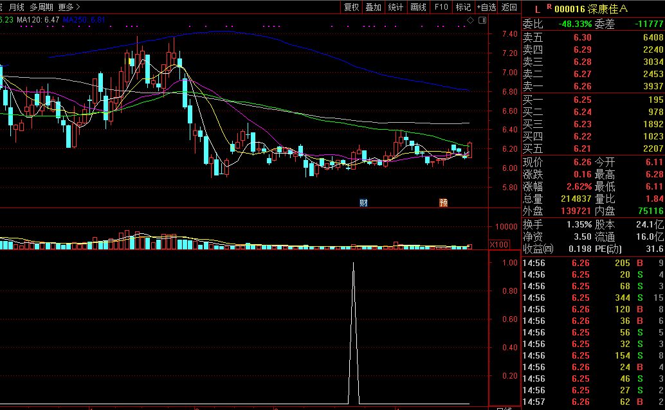Select the 14:56 trade with 154 volume
The height and width of the screenshot is (410, 665).
[x=593, y=355]
